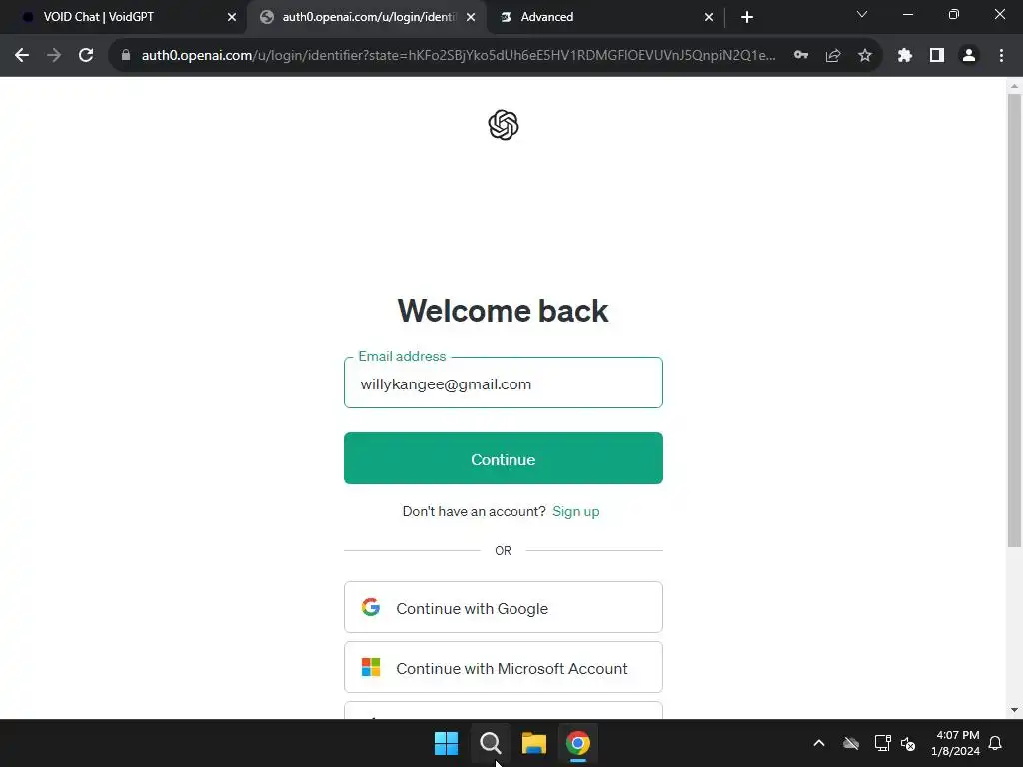This screenshot has height=767, width=1023.
Task: Bookmark this page with the star
Action: (865, 56)
